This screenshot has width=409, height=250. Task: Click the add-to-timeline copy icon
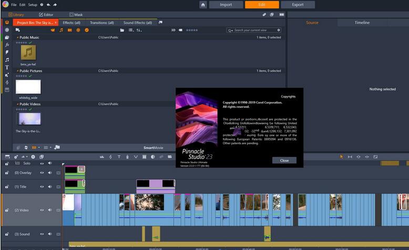[x=42, y=157]
